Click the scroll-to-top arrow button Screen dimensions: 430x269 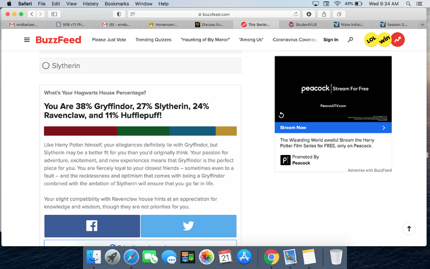(409, 229)
